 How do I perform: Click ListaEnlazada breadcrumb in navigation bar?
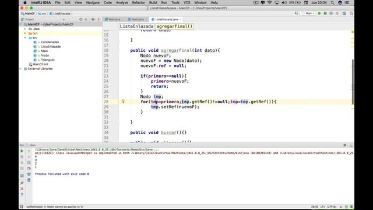pos(60,13)
